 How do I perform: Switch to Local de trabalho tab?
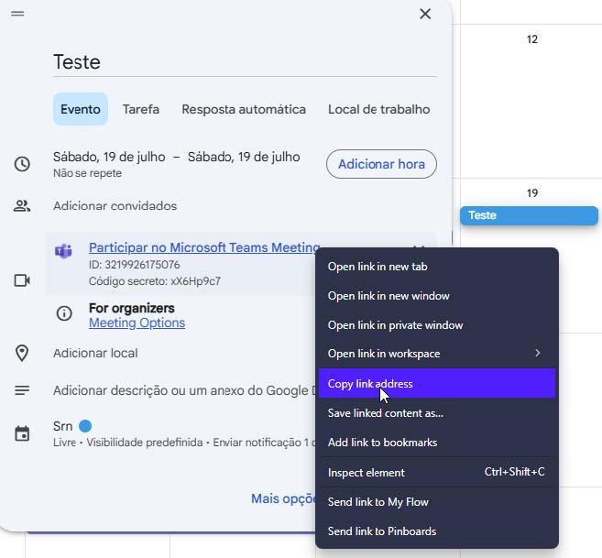[x=379, y=109]
